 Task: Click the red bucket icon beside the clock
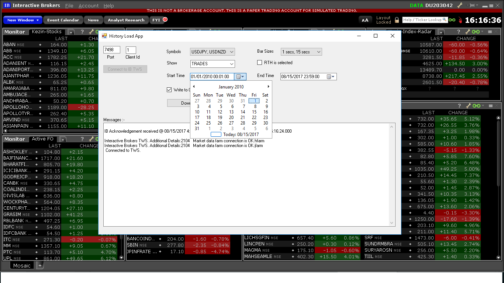point(460,20)
